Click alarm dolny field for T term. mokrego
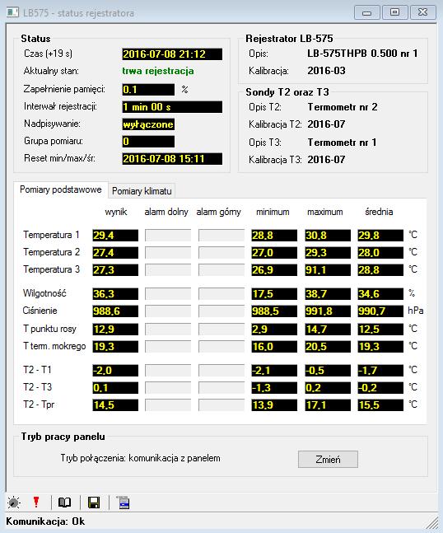This screenshot has height=533, width=443. (168, 346)
